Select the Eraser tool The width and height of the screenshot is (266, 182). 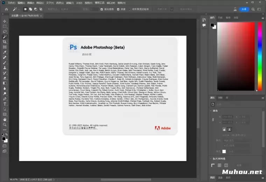(x=5, y=78)
